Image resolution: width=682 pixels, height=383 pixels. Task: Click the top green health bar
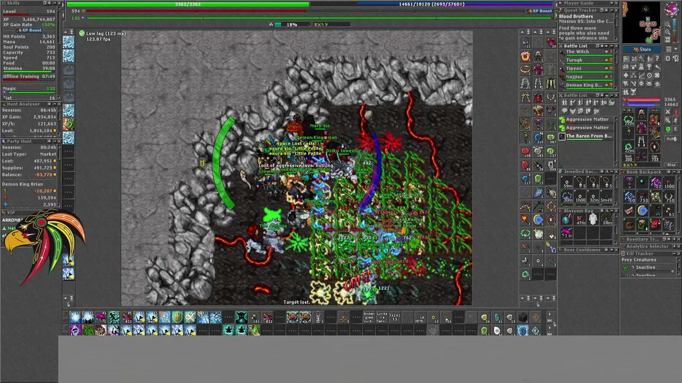point(188,4)
